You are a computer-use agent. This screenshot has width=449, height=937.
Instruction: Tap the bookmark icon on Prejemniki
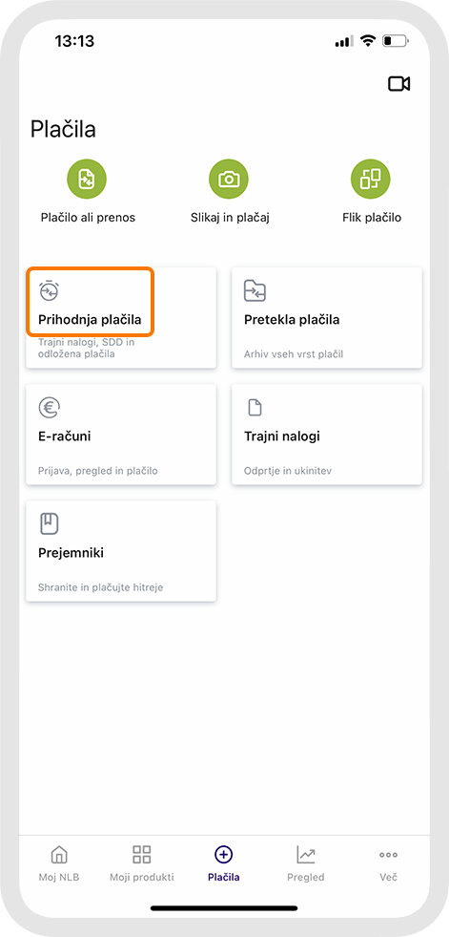49,524
